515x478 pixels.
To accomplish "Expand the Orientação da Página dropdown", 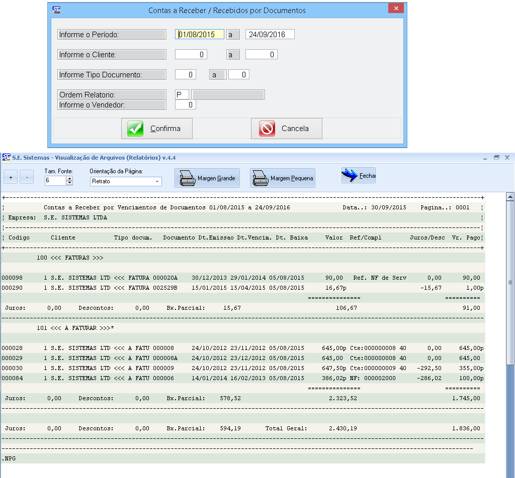I will [157, 181].
